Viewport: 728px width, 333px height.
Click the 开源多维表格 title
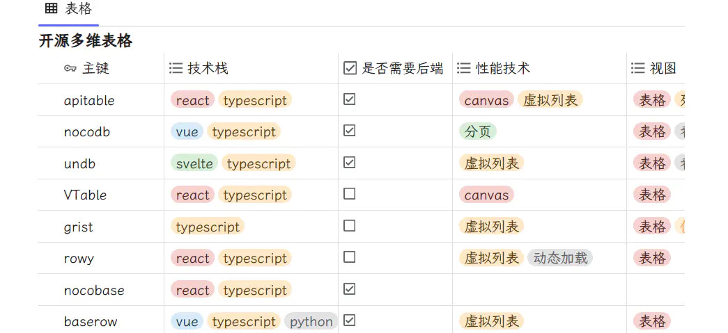coord(86,41)
